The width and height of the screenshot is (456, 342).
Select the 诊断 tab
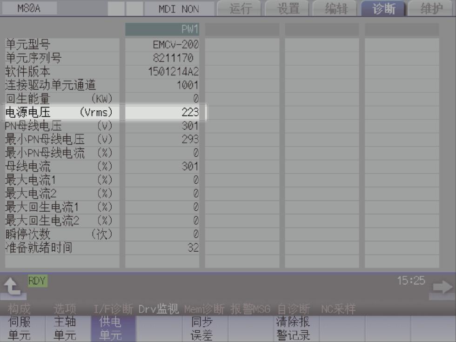pyautogui.click(x=383, y=9)
